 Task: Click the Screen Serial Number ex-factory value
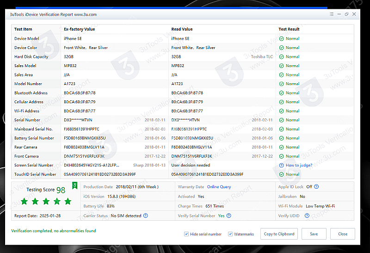(92, 165)
